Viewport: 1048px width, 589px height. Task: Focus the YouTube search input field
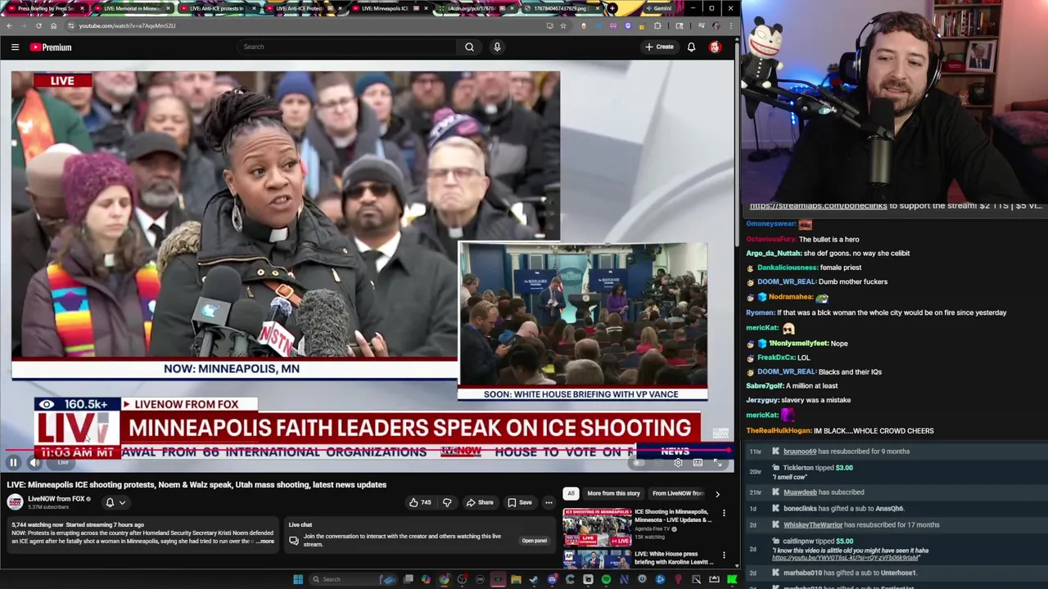point(348,47)
